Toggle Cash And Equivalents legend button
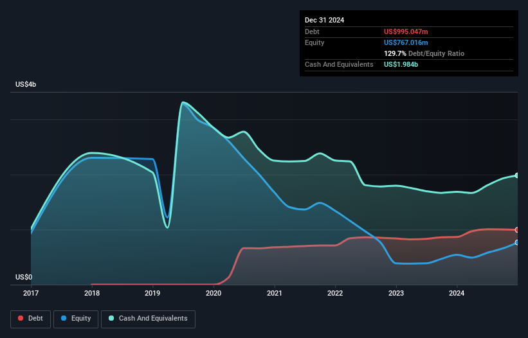This screenshot has width=528, height=338. (x=148, y=319)
